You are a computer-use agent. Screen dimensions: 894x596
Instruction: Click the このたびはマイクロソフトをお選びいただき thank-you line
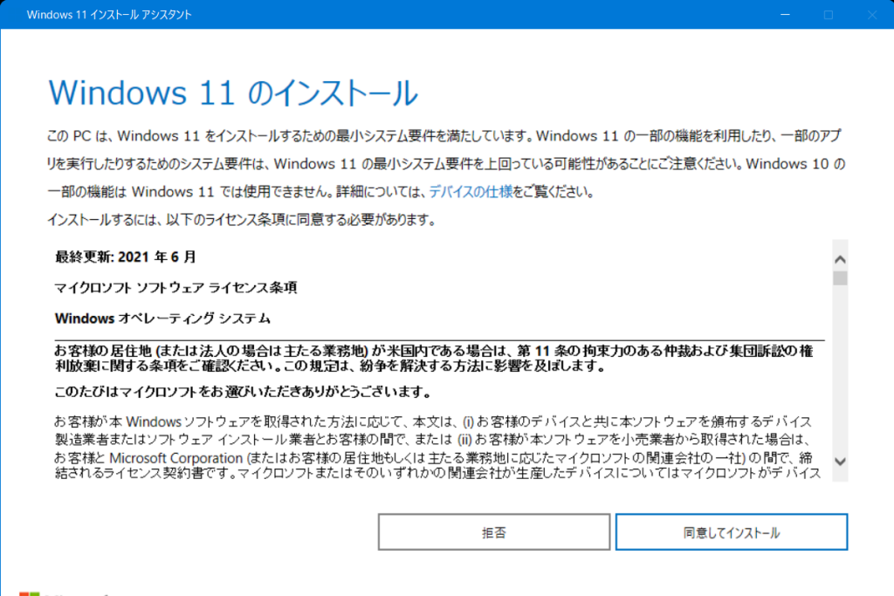[x=243, y=392]
